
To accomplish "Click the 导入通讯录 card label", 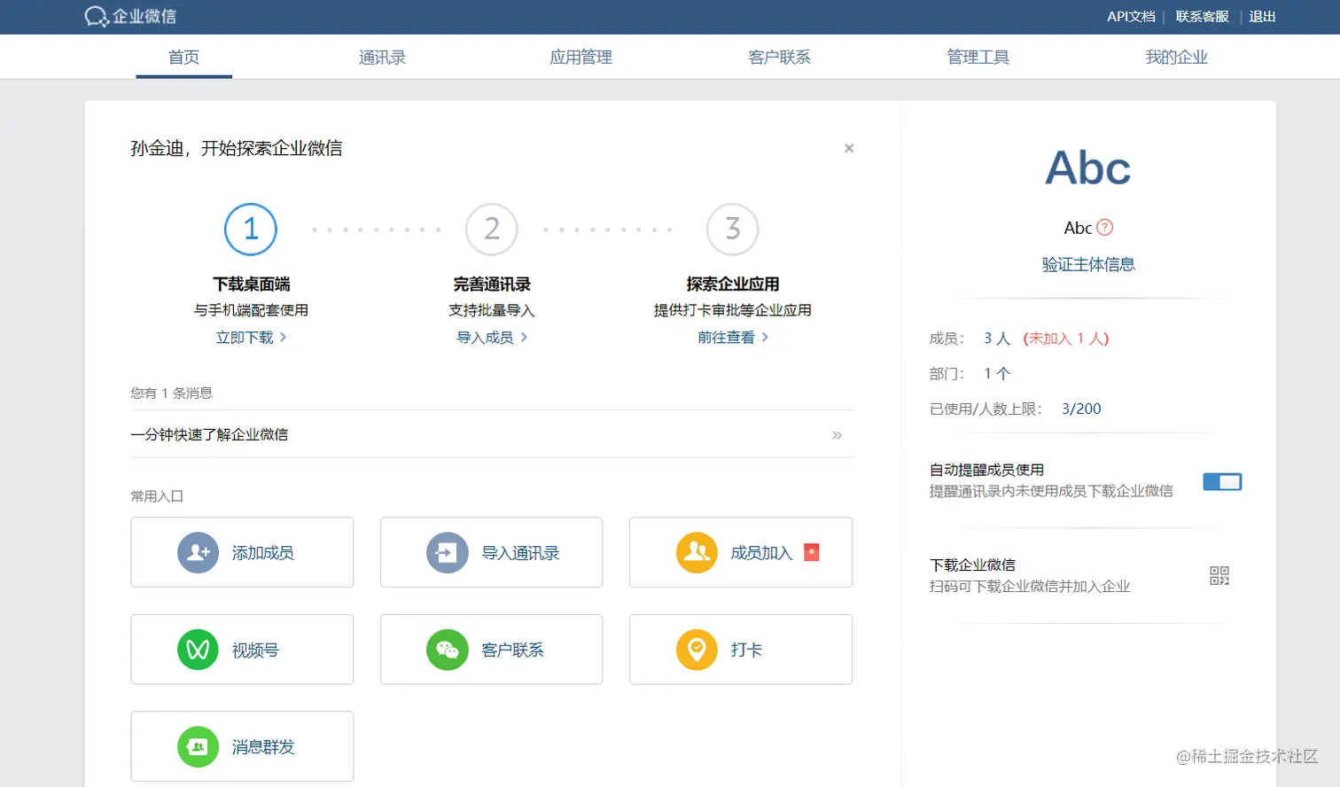I will pos(520,553).
